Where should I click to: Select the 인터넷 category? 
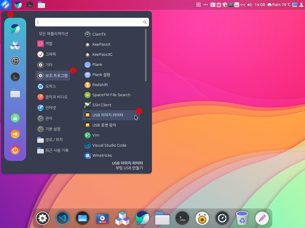coord(50,108)
